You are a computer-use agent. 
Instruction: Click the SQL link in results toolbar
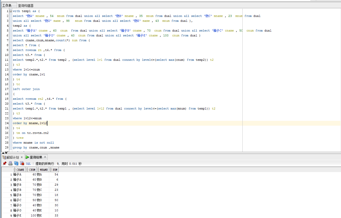[x=28, y=164]
